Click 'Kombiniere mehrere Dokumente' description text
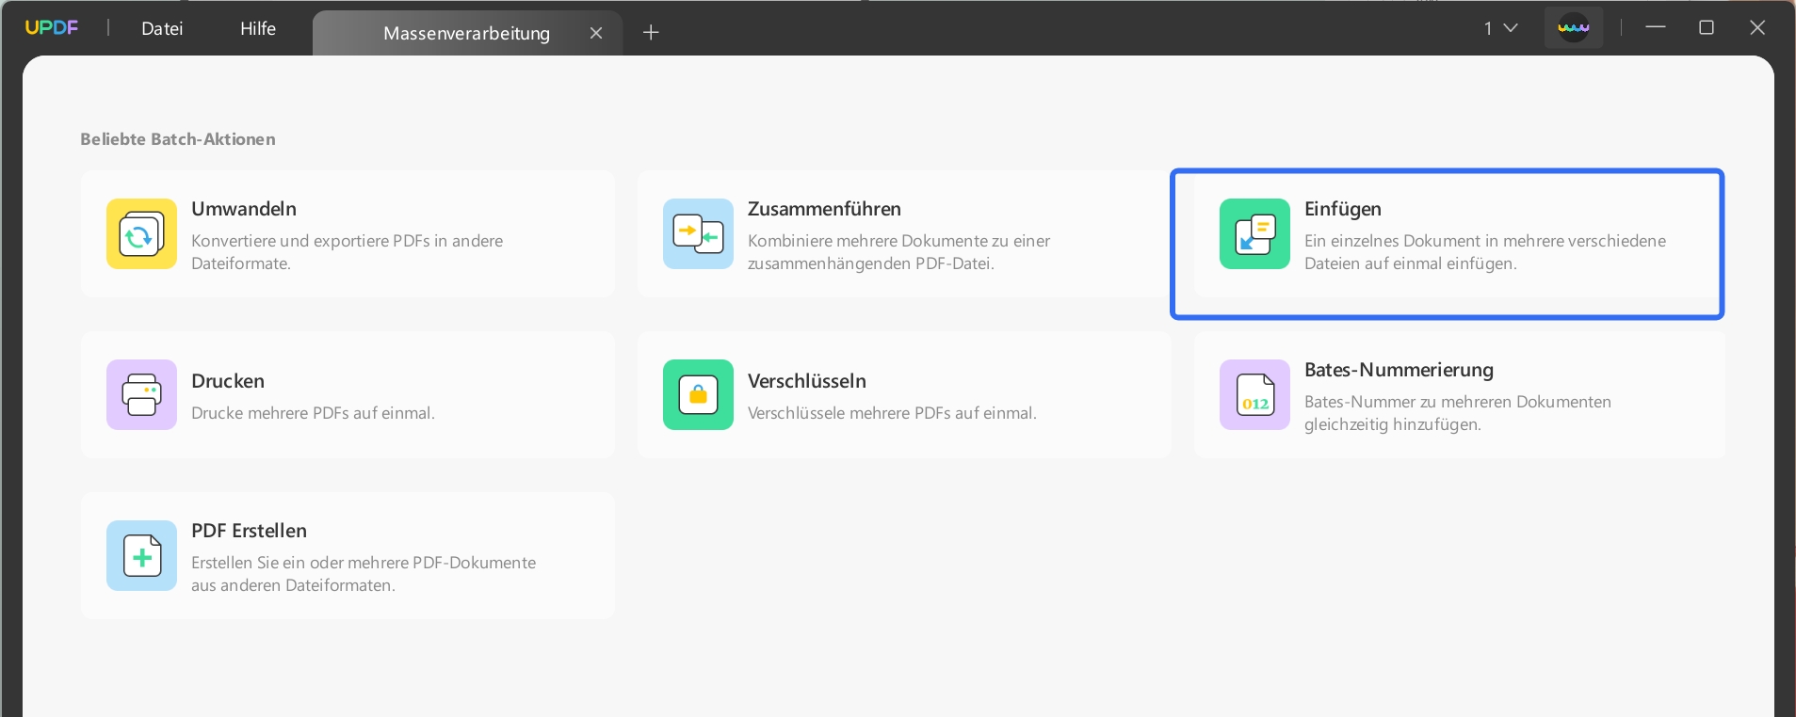The width and height of the screenshot is (1796, 717). [x=898, y=252]
